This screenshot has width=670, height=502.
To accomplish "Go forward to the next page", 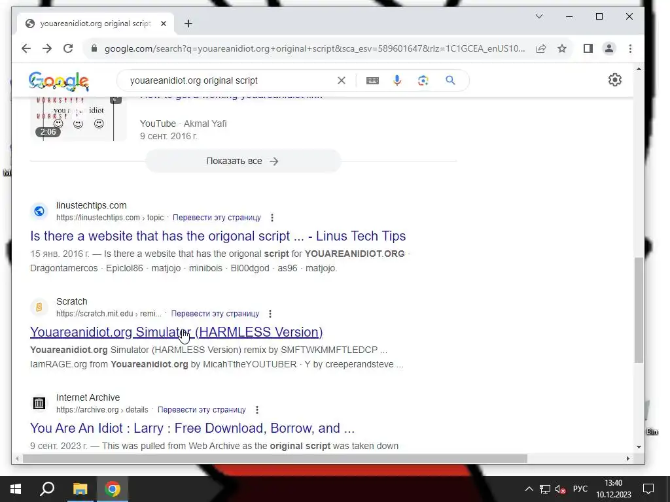I will (47, 48).
